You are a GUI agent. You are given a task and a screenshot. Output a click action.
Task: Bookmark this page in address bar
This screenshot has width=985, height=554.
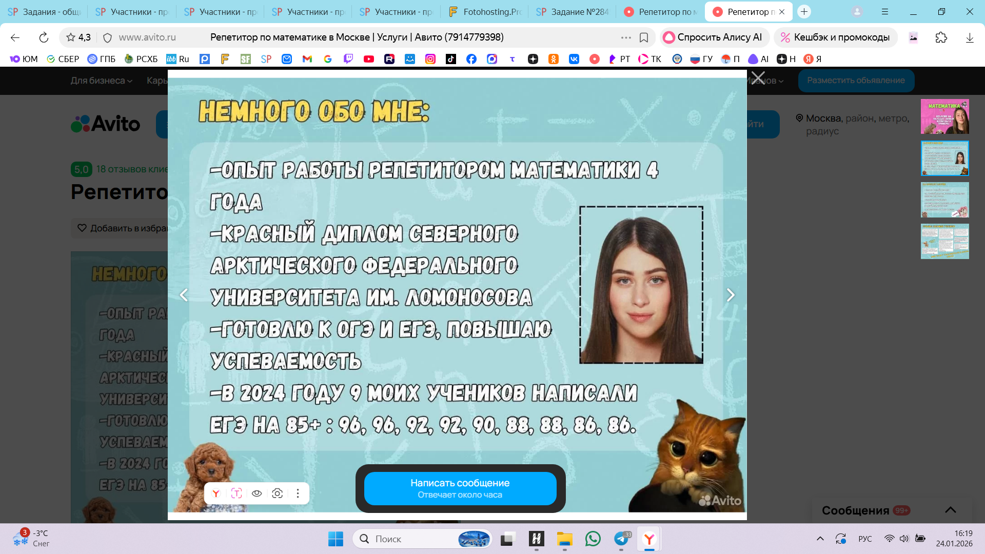(x=644, y=37)
